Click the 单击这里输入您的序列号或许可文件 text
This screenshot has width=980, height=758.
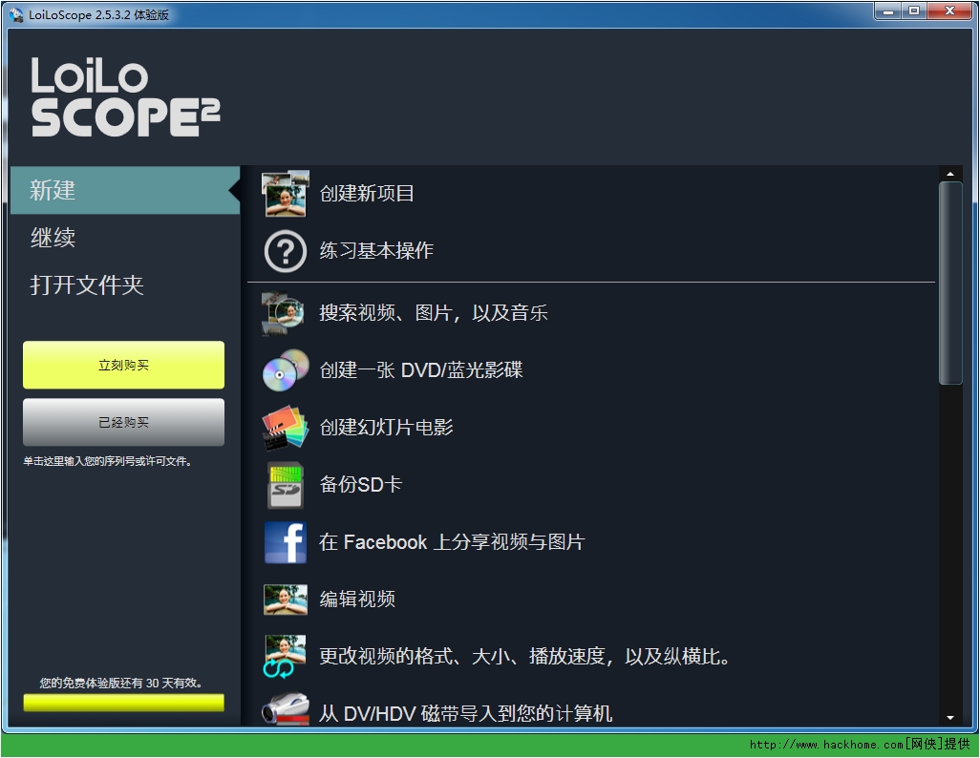108,461
